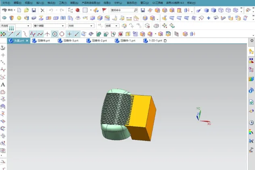This screenshot has width=255, height=170.
Task: Click the Save floppy disk icon
Action: 34,10
